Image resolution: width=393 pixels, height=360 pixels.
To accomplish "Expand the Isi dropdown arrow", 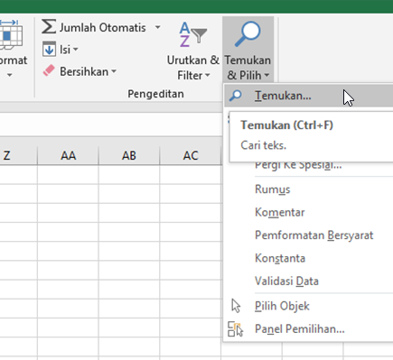I will pos(75,50).
